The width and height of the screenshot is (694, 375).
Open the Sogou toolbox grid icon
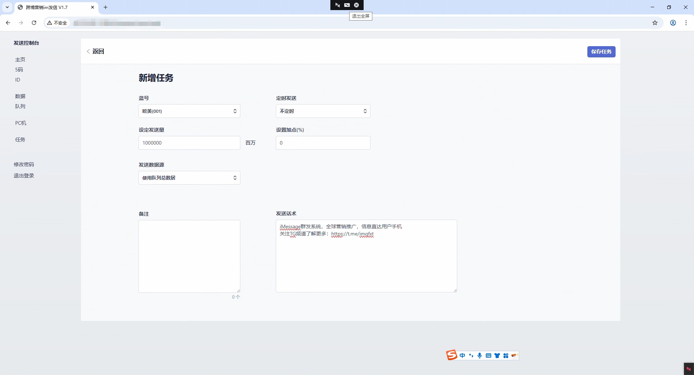(x=506, y=356)
